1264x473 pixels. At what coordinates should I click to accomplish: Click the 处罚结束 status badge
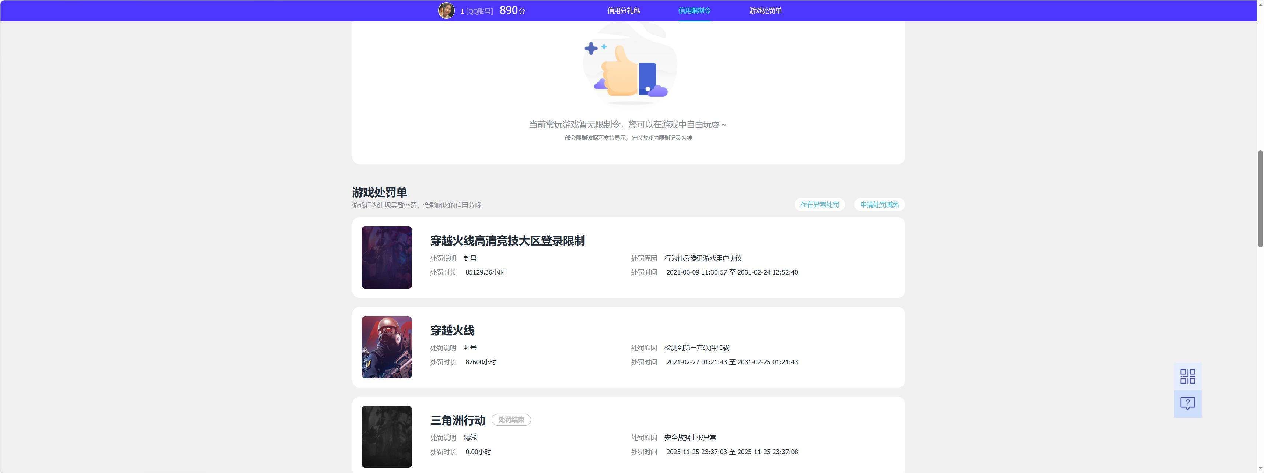click(511, 420)
